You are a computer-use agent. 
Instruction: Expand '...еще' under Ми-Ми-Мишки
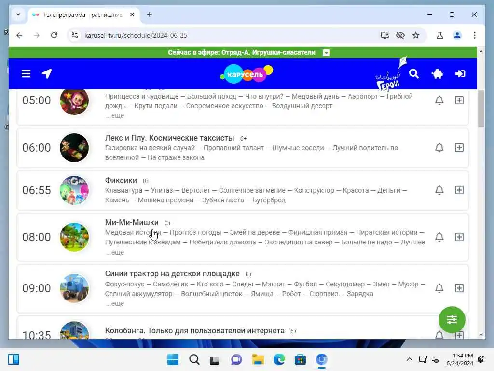click(115, 252)
